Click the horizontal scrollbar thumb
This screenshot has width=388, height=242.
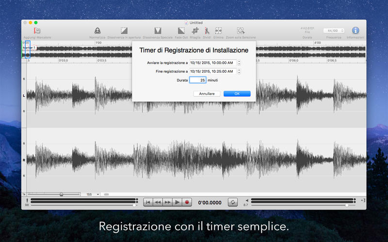point(106,195)
